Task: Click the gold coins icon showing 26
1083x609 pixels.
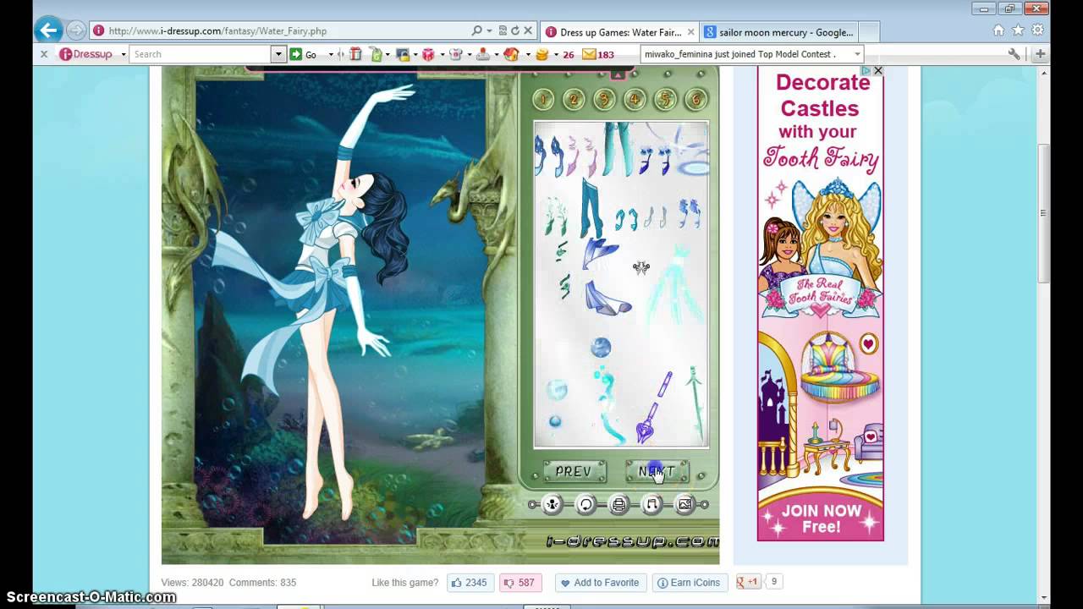Action: [x=542, y=54]
